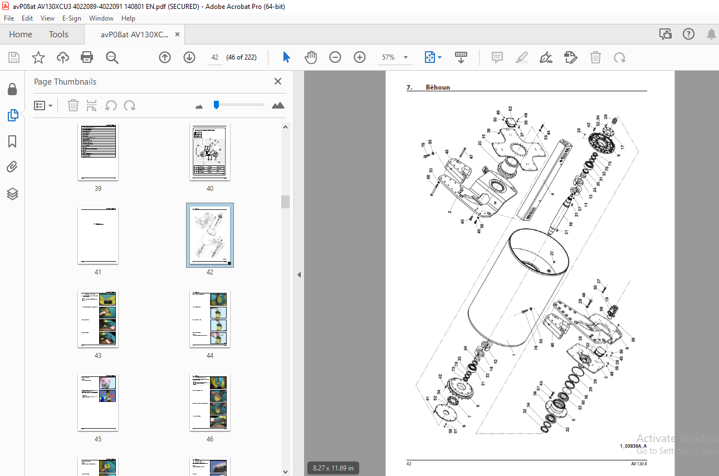Open the E-Sign menu
Screen dimensions: 719x476
point(72,18)
